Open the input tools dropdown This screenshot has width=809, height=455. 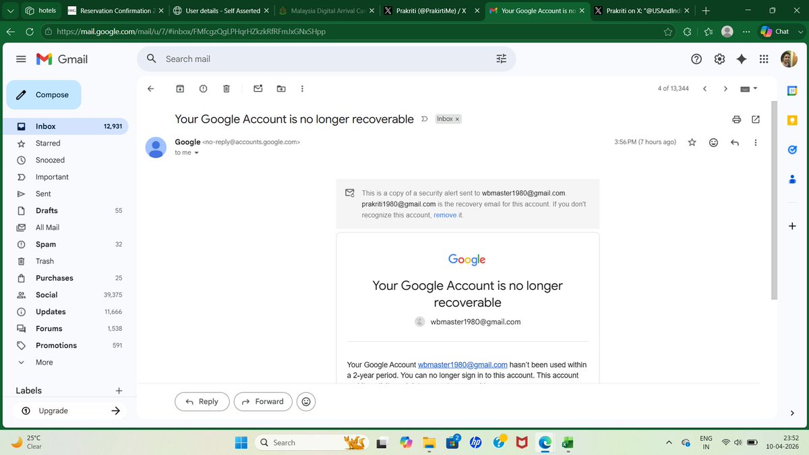click(748, 88)
